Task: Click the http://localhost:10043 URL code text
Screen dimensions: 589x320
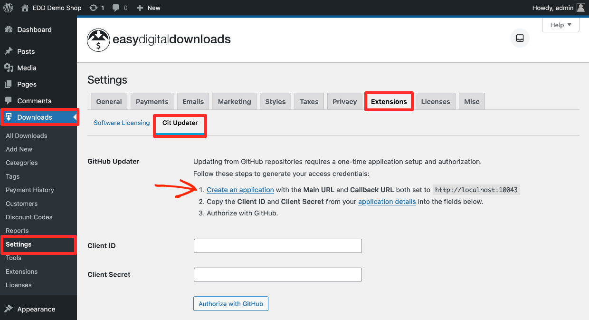Action: [x=476, y=190]
